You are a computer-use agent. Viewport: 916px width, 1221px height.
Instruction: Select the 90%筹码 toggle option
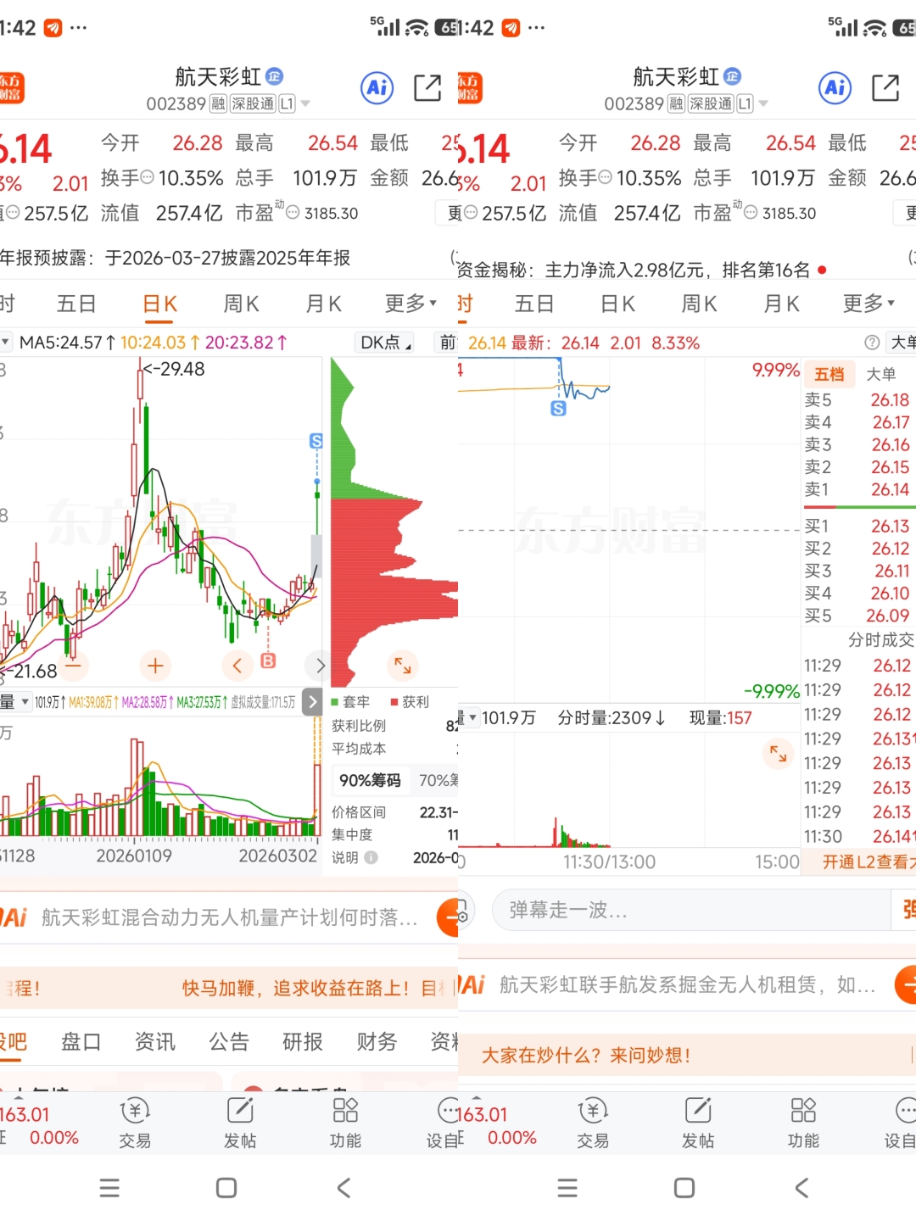point(370,780)
